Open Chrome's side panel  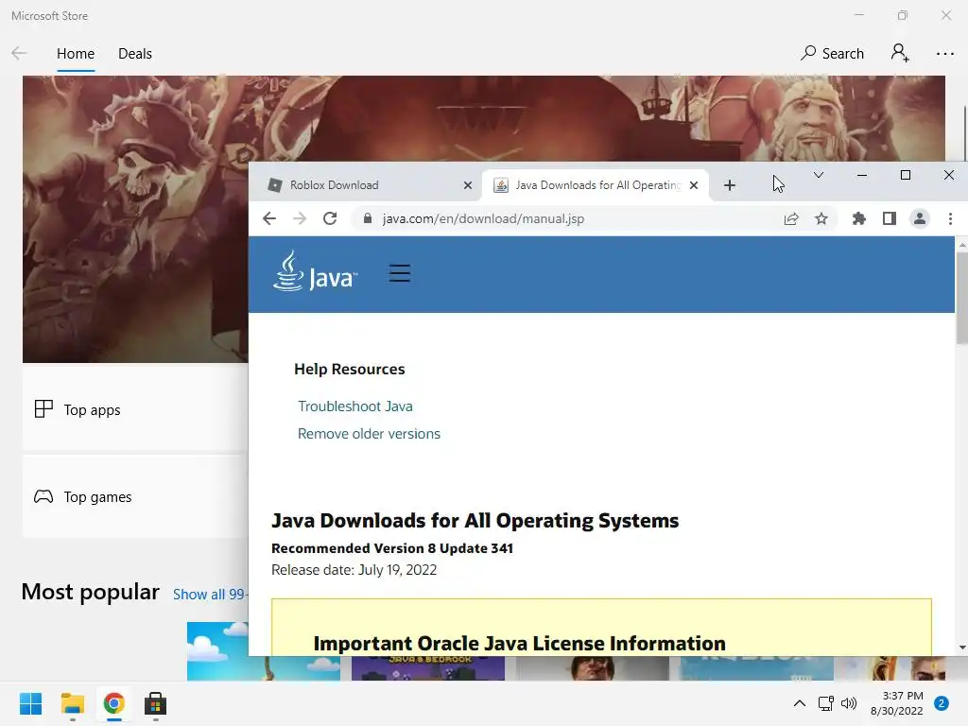point(889,218)
